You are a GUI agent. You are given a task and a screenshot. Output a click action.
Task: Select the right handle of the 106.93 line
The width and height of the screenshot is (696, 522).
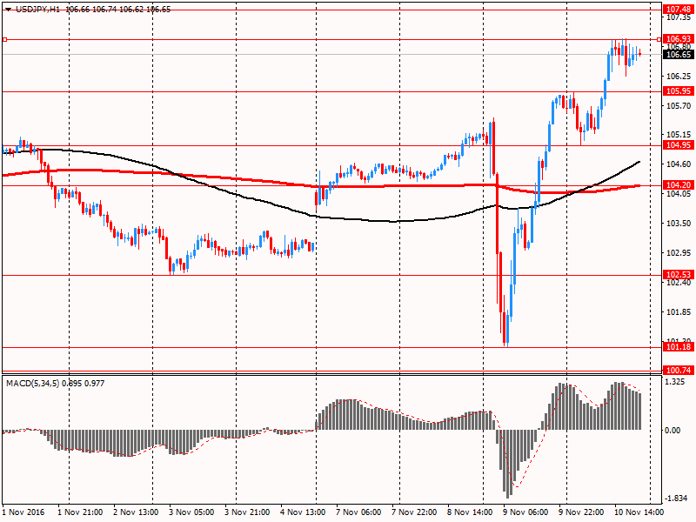point(659,39)
